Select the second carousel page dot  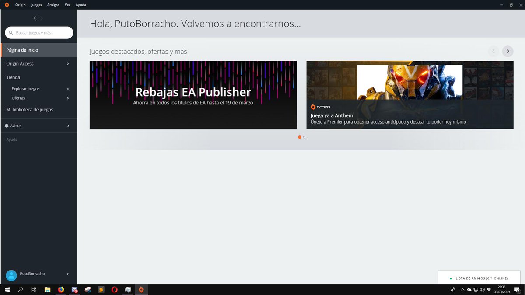(304, 137)
